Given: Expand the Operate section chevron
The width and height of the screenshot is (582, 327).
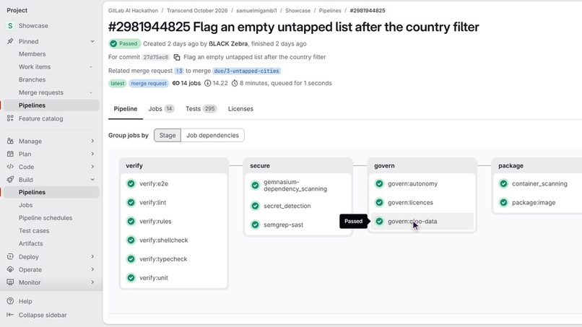Looking at the screenshot, I should (92, 269).
